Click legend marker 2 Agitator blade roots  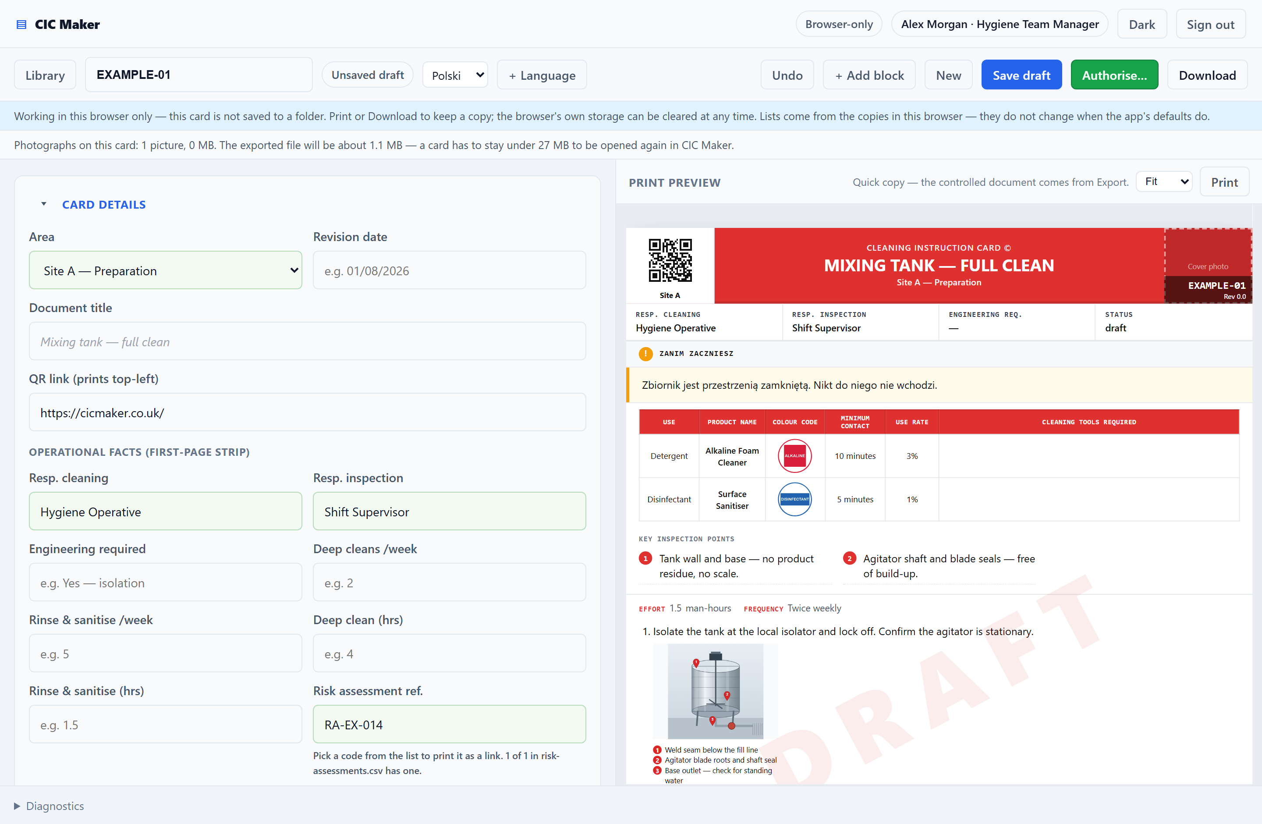point(657,760)
